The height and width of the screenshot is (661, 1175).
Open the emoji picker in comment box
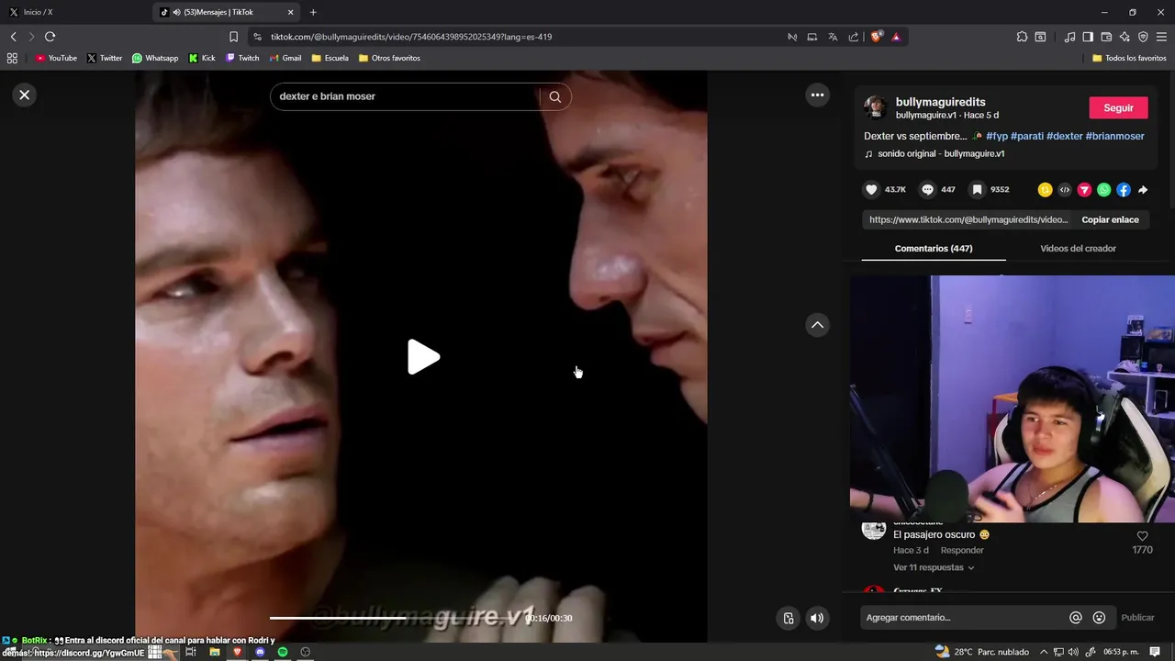coord(1099,618)
